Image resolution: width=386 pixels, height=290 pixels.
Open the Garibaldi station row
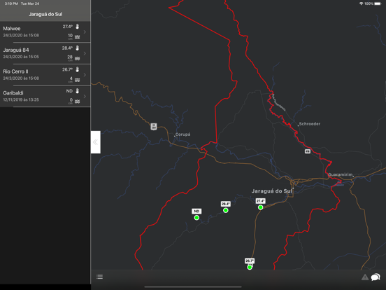click(x=45, y=96)
